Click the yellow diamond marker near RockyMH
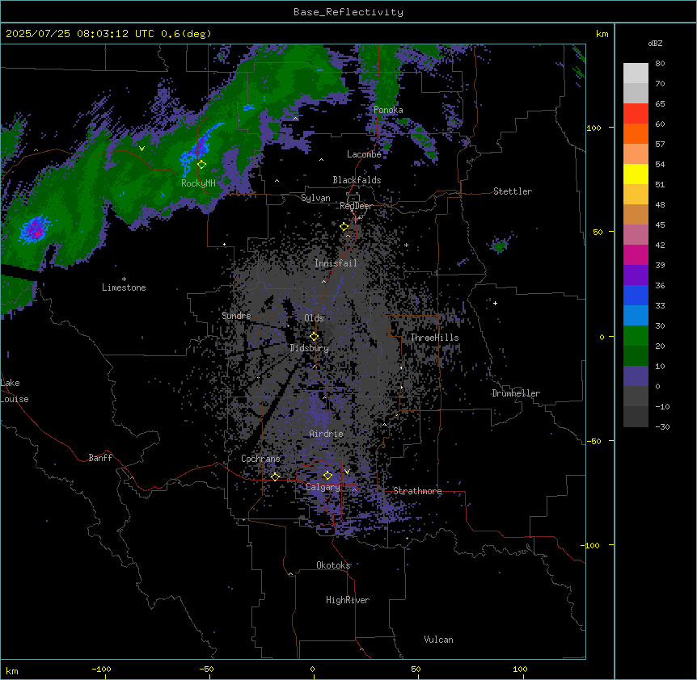This screenshot has height=680, width=697. point(201,164)
